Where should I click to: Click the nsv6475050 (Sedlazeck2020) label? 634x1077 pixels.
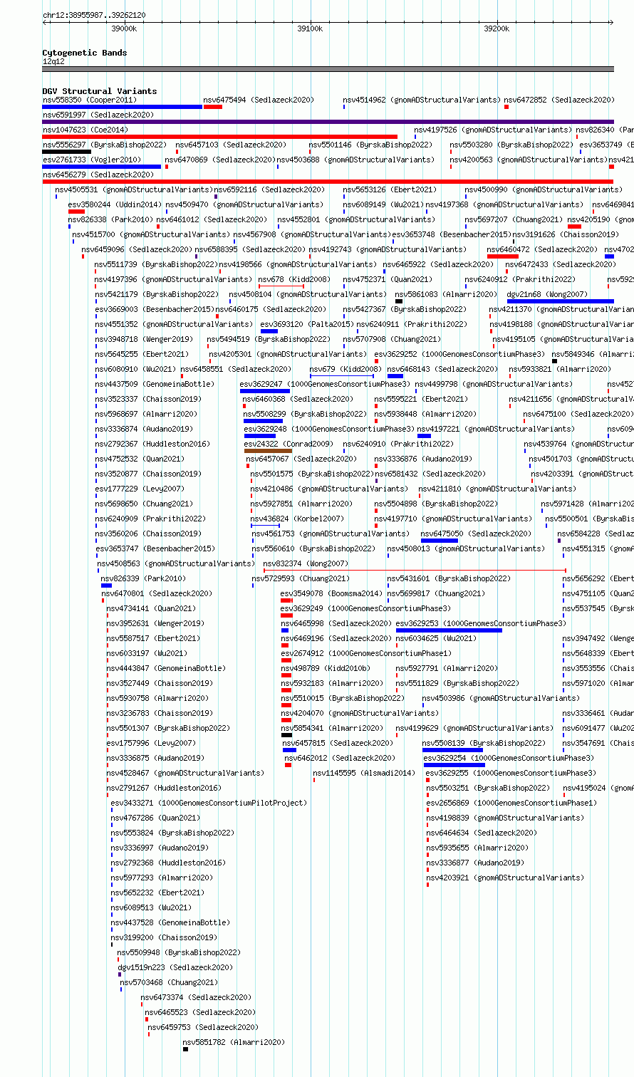coord(476,534)
